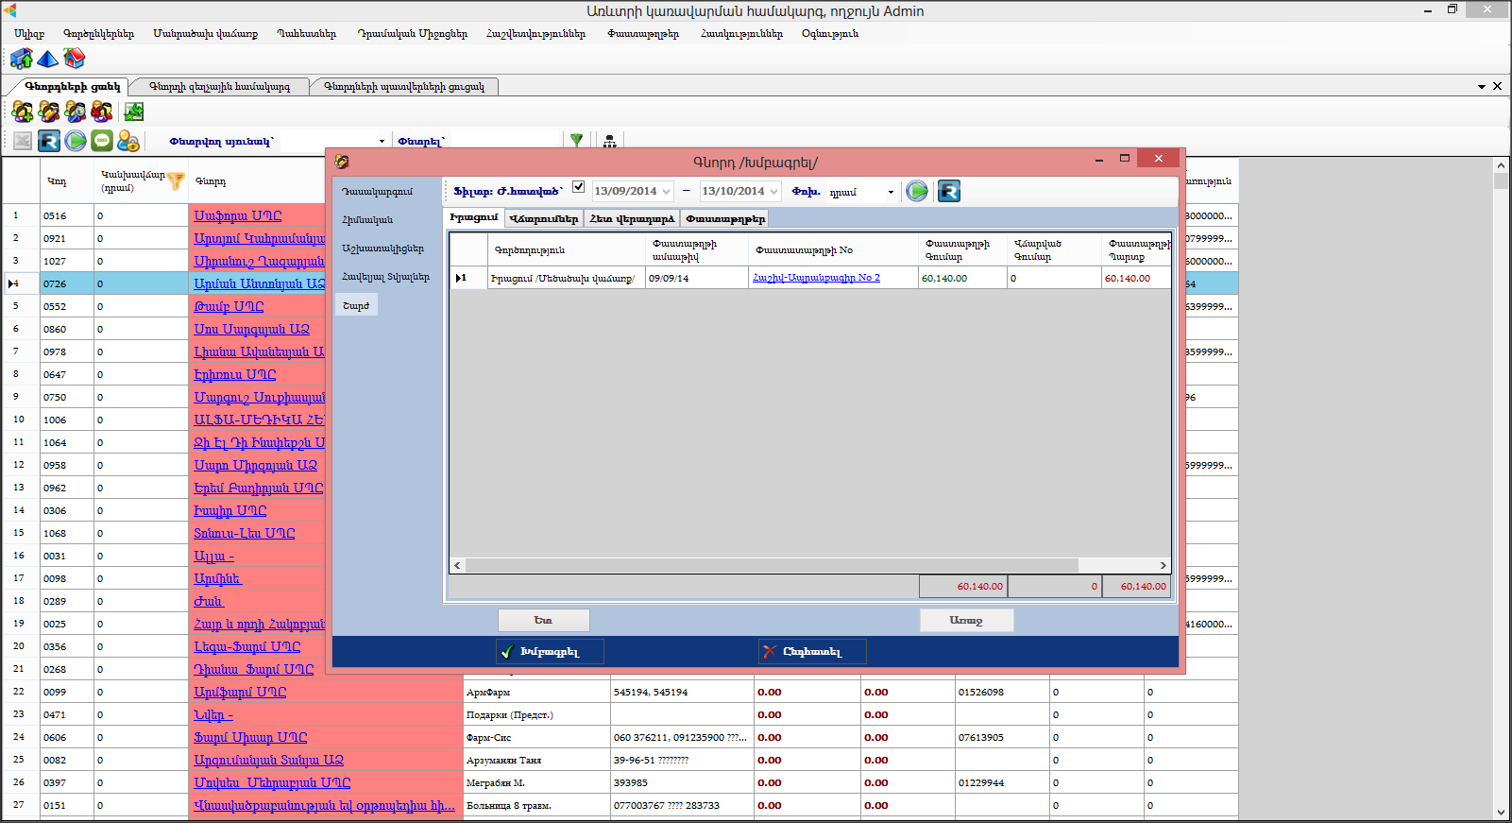
Task: Click the Excel export icon beside customer icons
Action: tap(134, 112)
